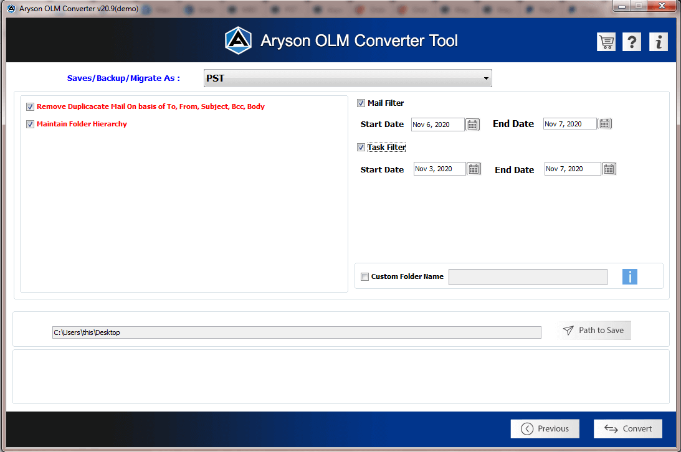The width and height of the screenshot is (681, 452).
Task: Click the blue info icon beside Custom Folder Name
Action: coord(630,277)
